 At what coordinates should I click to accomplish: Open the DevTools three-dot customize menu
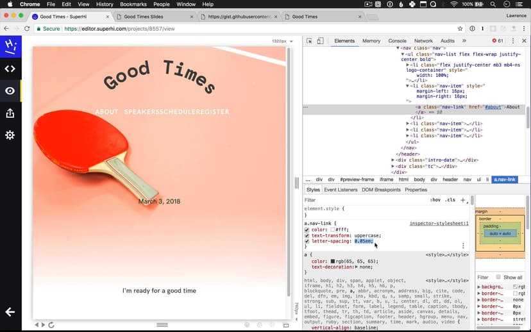click(514, 41)
